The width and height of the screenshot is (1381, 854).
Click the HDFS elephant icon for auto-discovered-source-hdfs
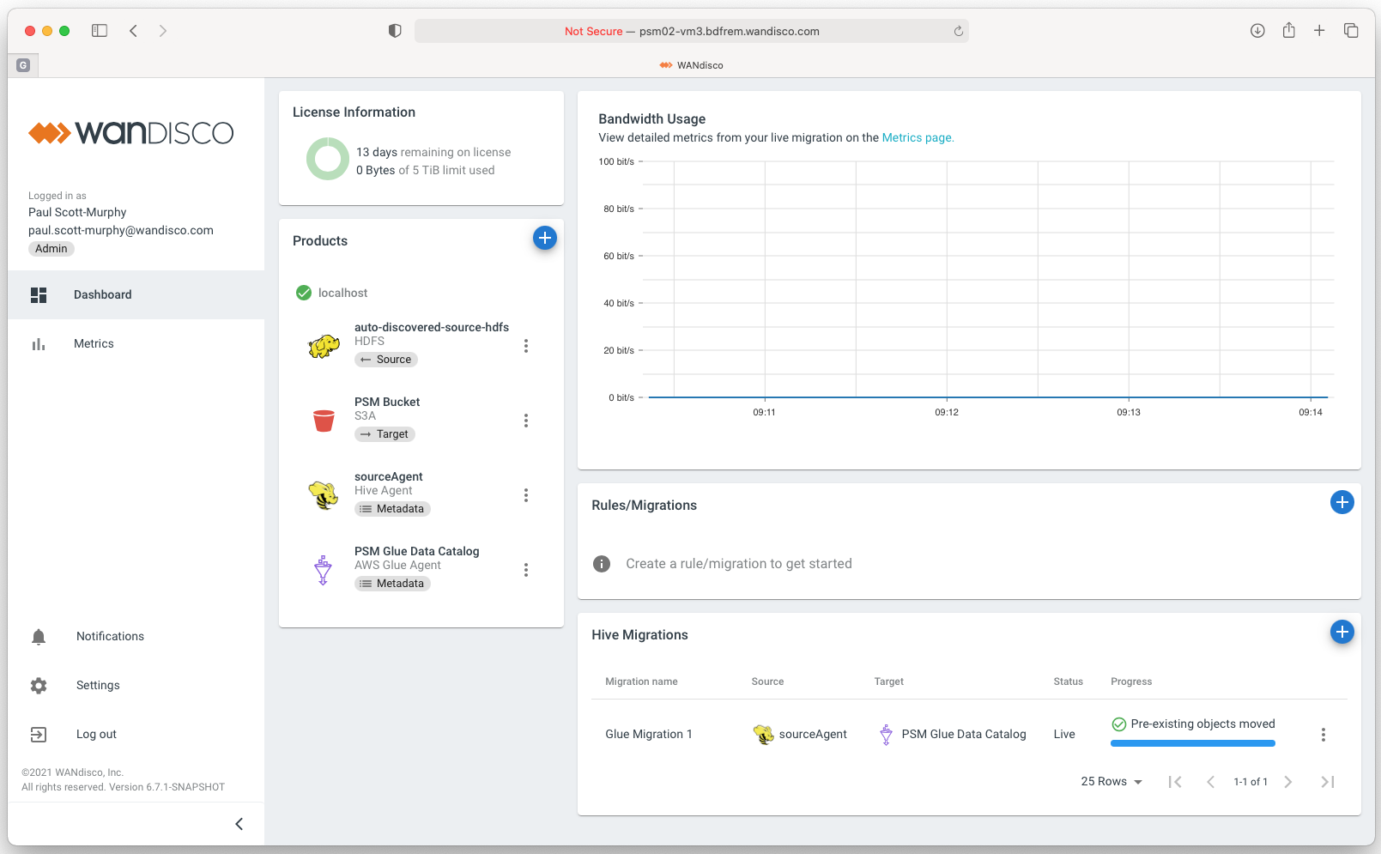coord(324,346)
